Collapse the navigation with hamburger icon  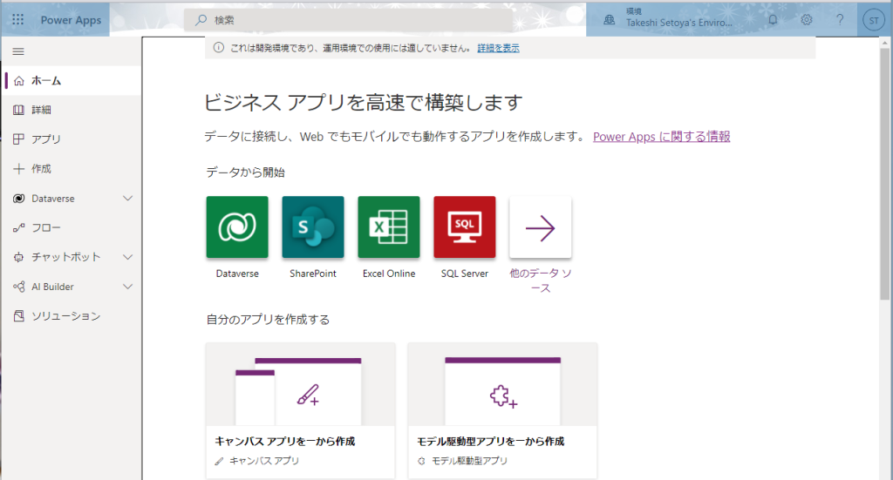[18, 51]
